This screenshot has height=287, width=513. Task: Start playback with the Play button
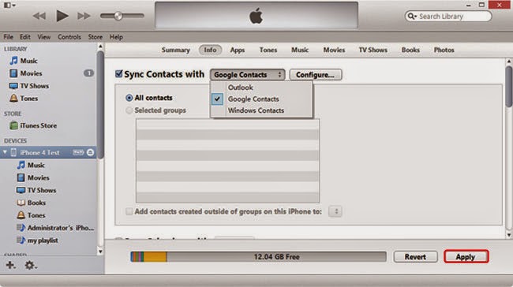point(62,16)
